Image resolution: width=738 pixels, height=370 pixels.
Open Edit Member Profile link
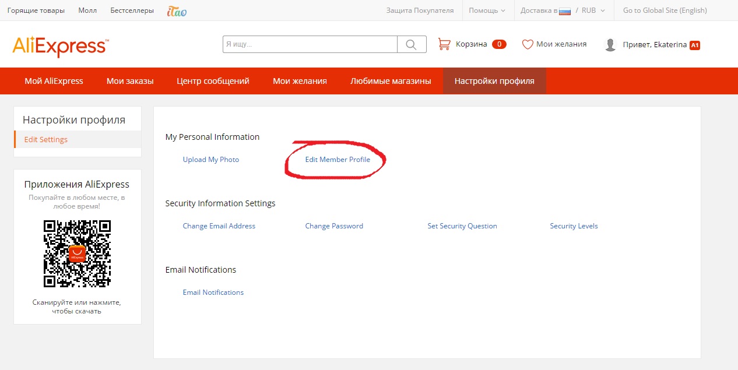(x=338, y=160)
